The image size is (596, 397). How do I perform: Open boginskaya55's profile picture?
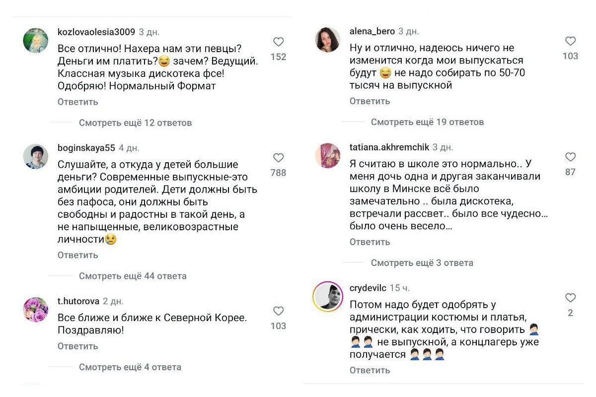[36, 156]
